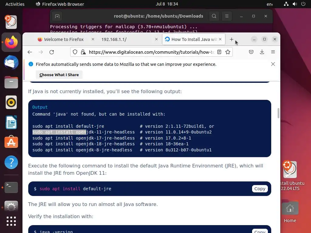Image resolution: width=311 pixels, height=233 pixels.
Task: Open the Home folder desktop icon
Action: tap(290, 211)
